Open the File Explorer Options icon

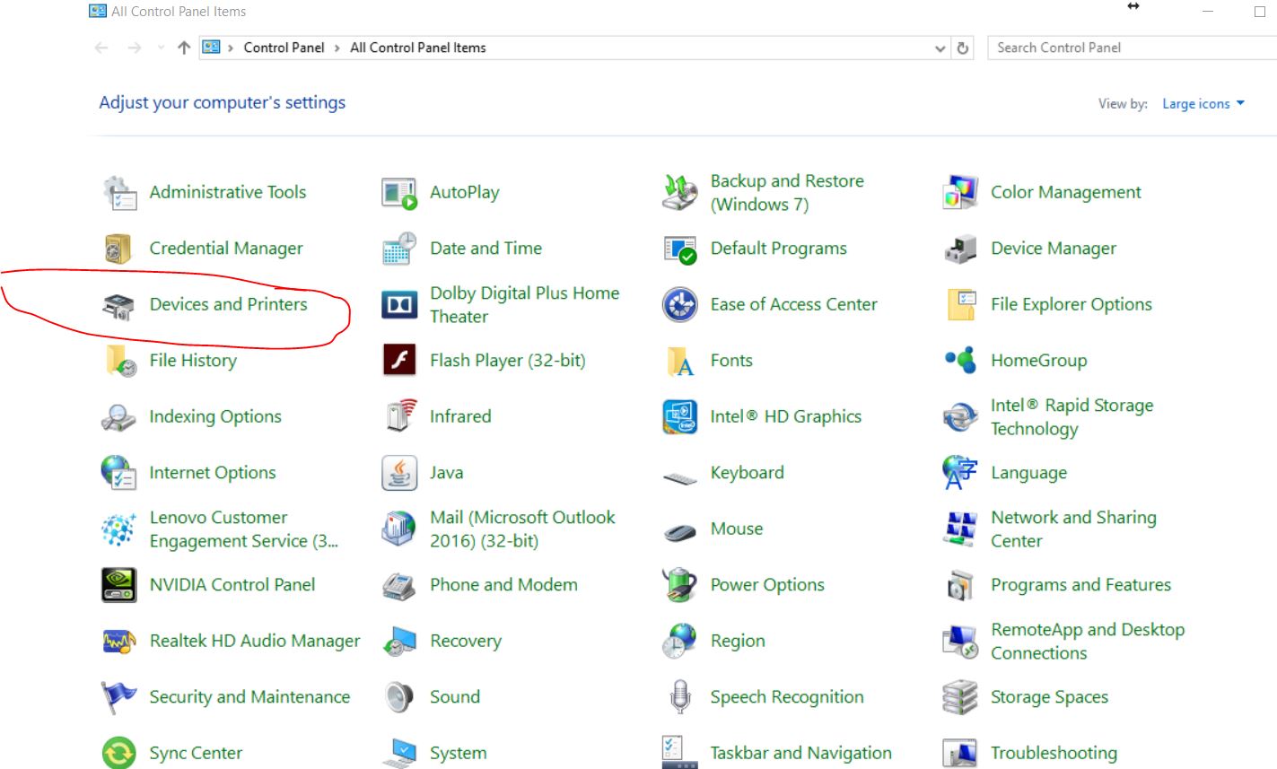coord(960,305)
